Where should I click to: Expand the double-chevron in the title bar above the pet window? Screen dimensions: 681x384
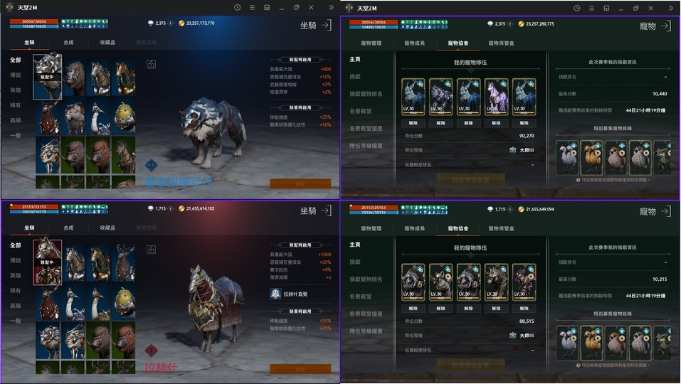(x=671, y=8)
